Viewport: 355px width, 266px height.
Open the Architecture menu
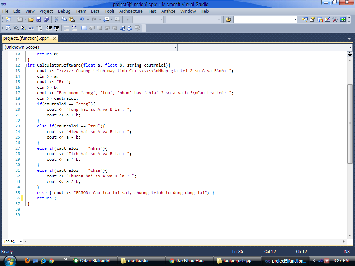point(131,11)
